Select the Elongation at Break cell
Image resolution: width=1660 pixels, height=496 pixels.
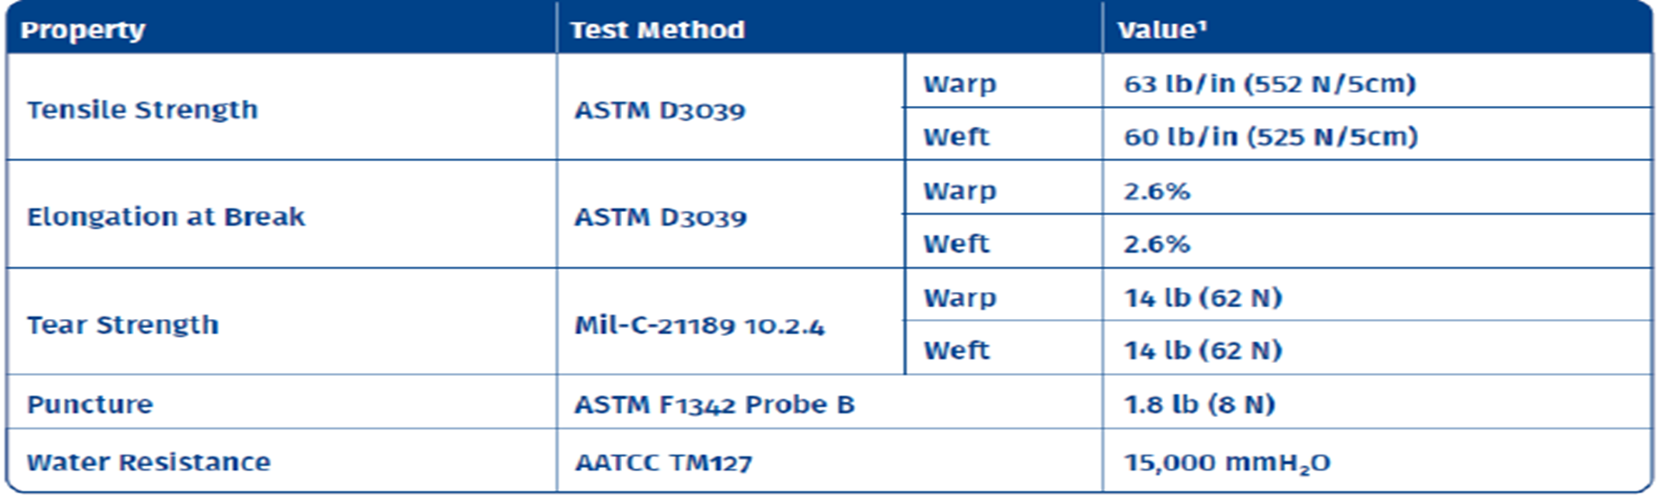pyautogui.click(x=165, y=217)
